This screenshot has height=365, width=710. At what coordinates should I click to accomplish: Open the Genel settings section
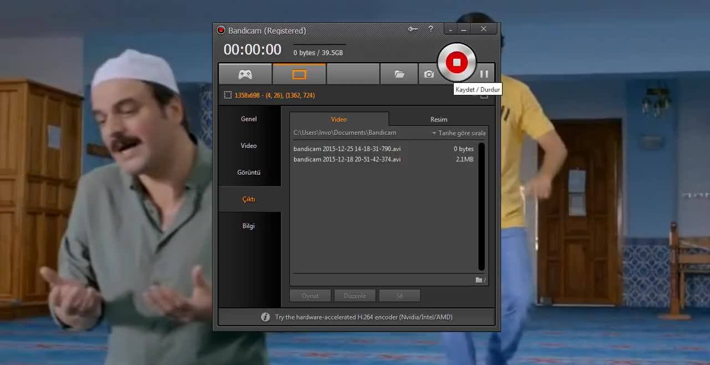[x=249, y=119]
